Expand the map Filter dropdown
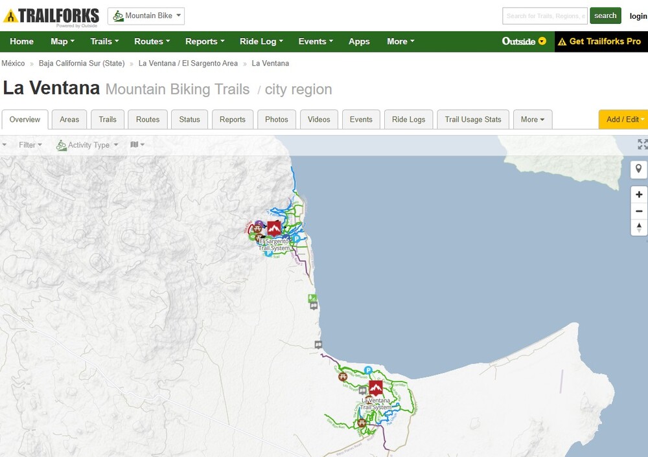Screen dimensions: 648x457 (x=30, y=145)
